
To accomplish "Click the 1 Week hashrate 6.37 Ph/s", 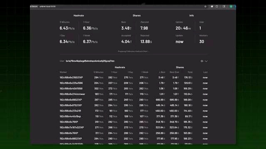I will pos(91,41).
